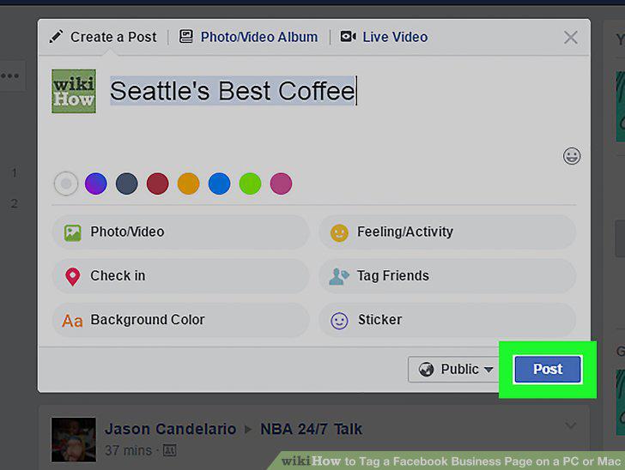Click the wikiHow profile picture
This screenshot has height=470, width=625.
tap(74, 91)
